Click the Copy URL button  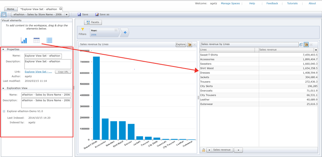[63, 72]
